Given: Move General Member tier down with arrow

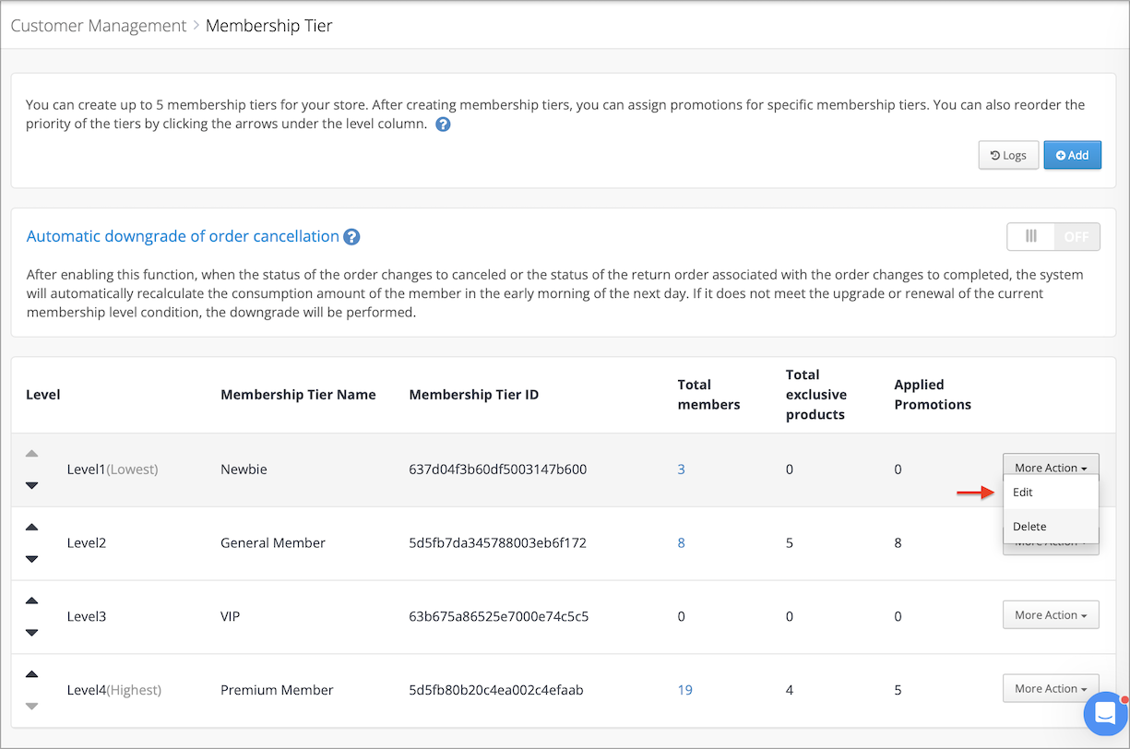Looking at the screenshot, I should tap(31, 559).
